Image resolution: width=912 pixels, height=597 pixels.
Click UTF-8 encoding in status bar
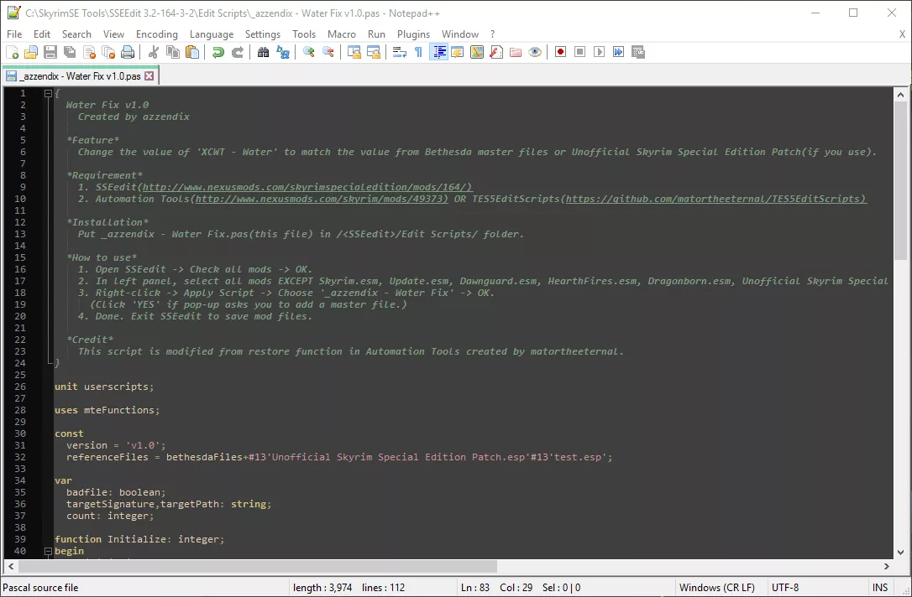click(x=785, y=588)
